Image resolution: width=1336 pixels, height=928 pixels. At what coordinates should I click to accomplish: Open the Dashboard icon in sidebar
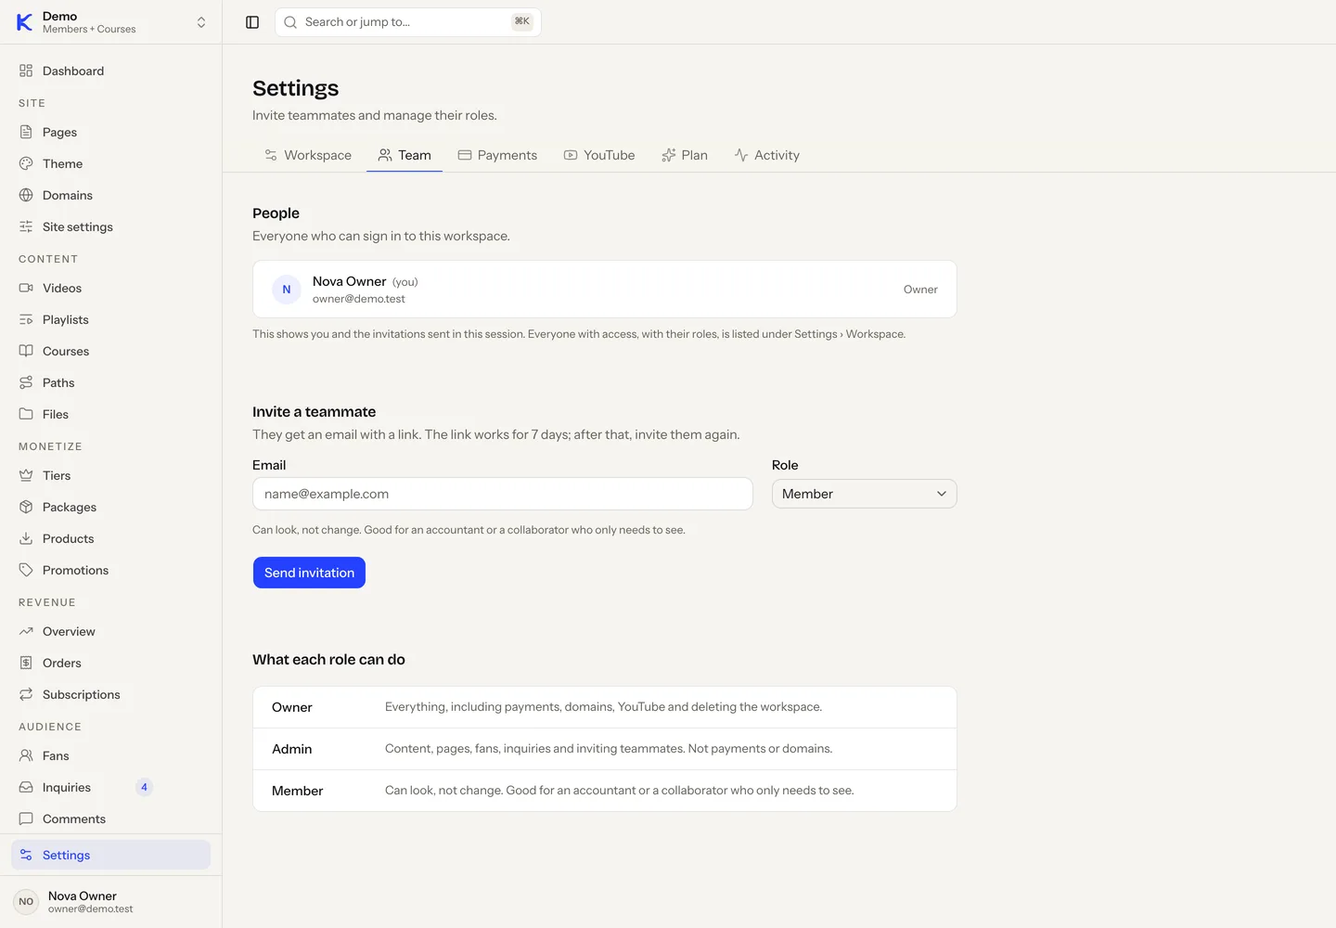coord(26,71)
